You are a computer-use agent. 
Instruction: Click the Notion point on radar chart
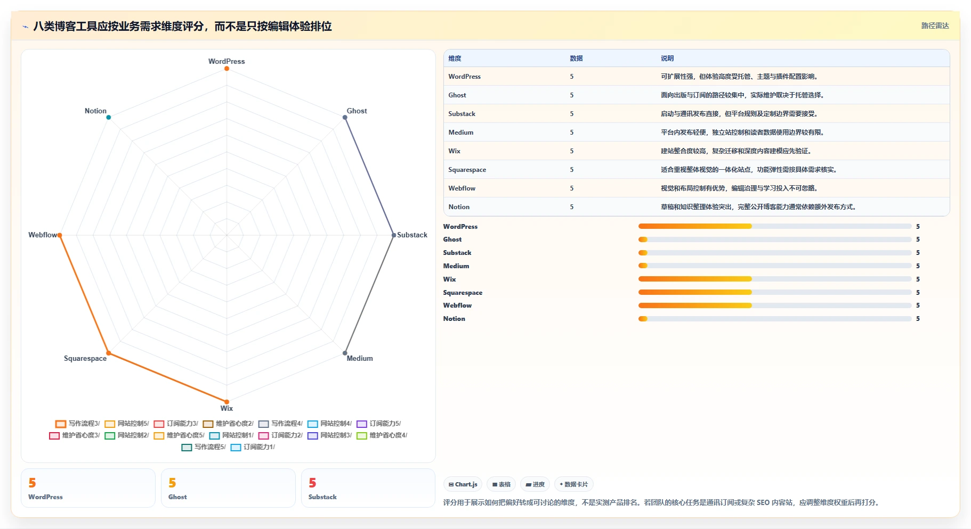[x=109, y=118]
